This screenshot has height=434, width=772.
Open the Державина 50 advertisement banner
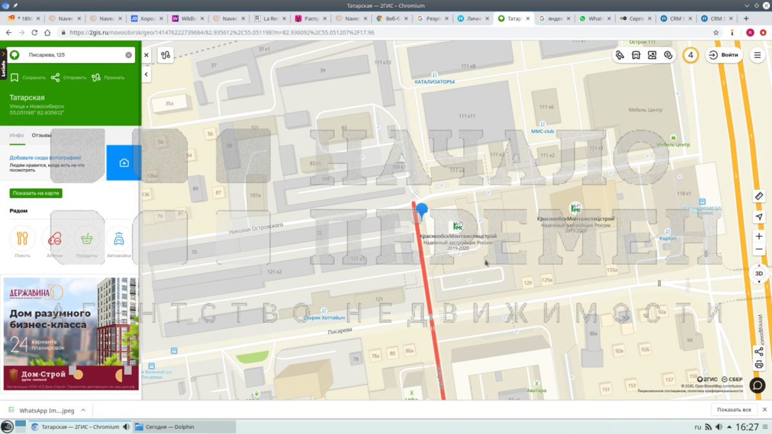[71, 334]
